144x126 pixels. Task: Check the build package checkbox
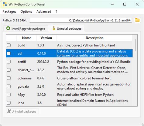click(x=9, y=45)
